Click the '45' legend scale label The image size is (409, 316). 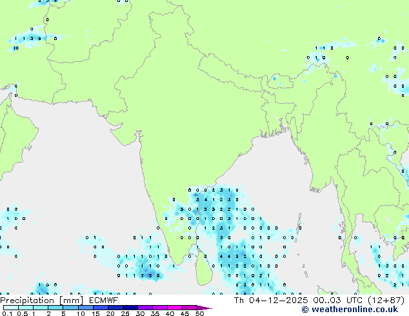pyautogui.click(x=185, y=313)
